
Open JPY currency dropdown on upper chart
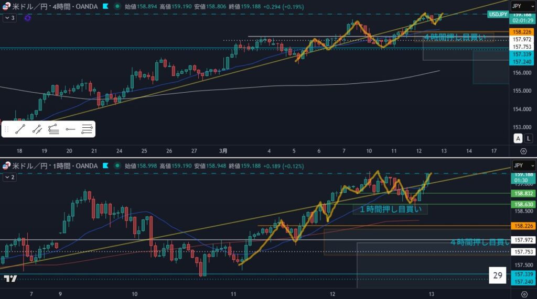pyautogui.click(x=522, y=6)
